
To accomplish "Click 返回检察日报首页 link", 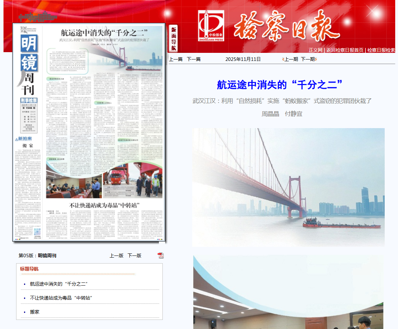I will point(344,50).
